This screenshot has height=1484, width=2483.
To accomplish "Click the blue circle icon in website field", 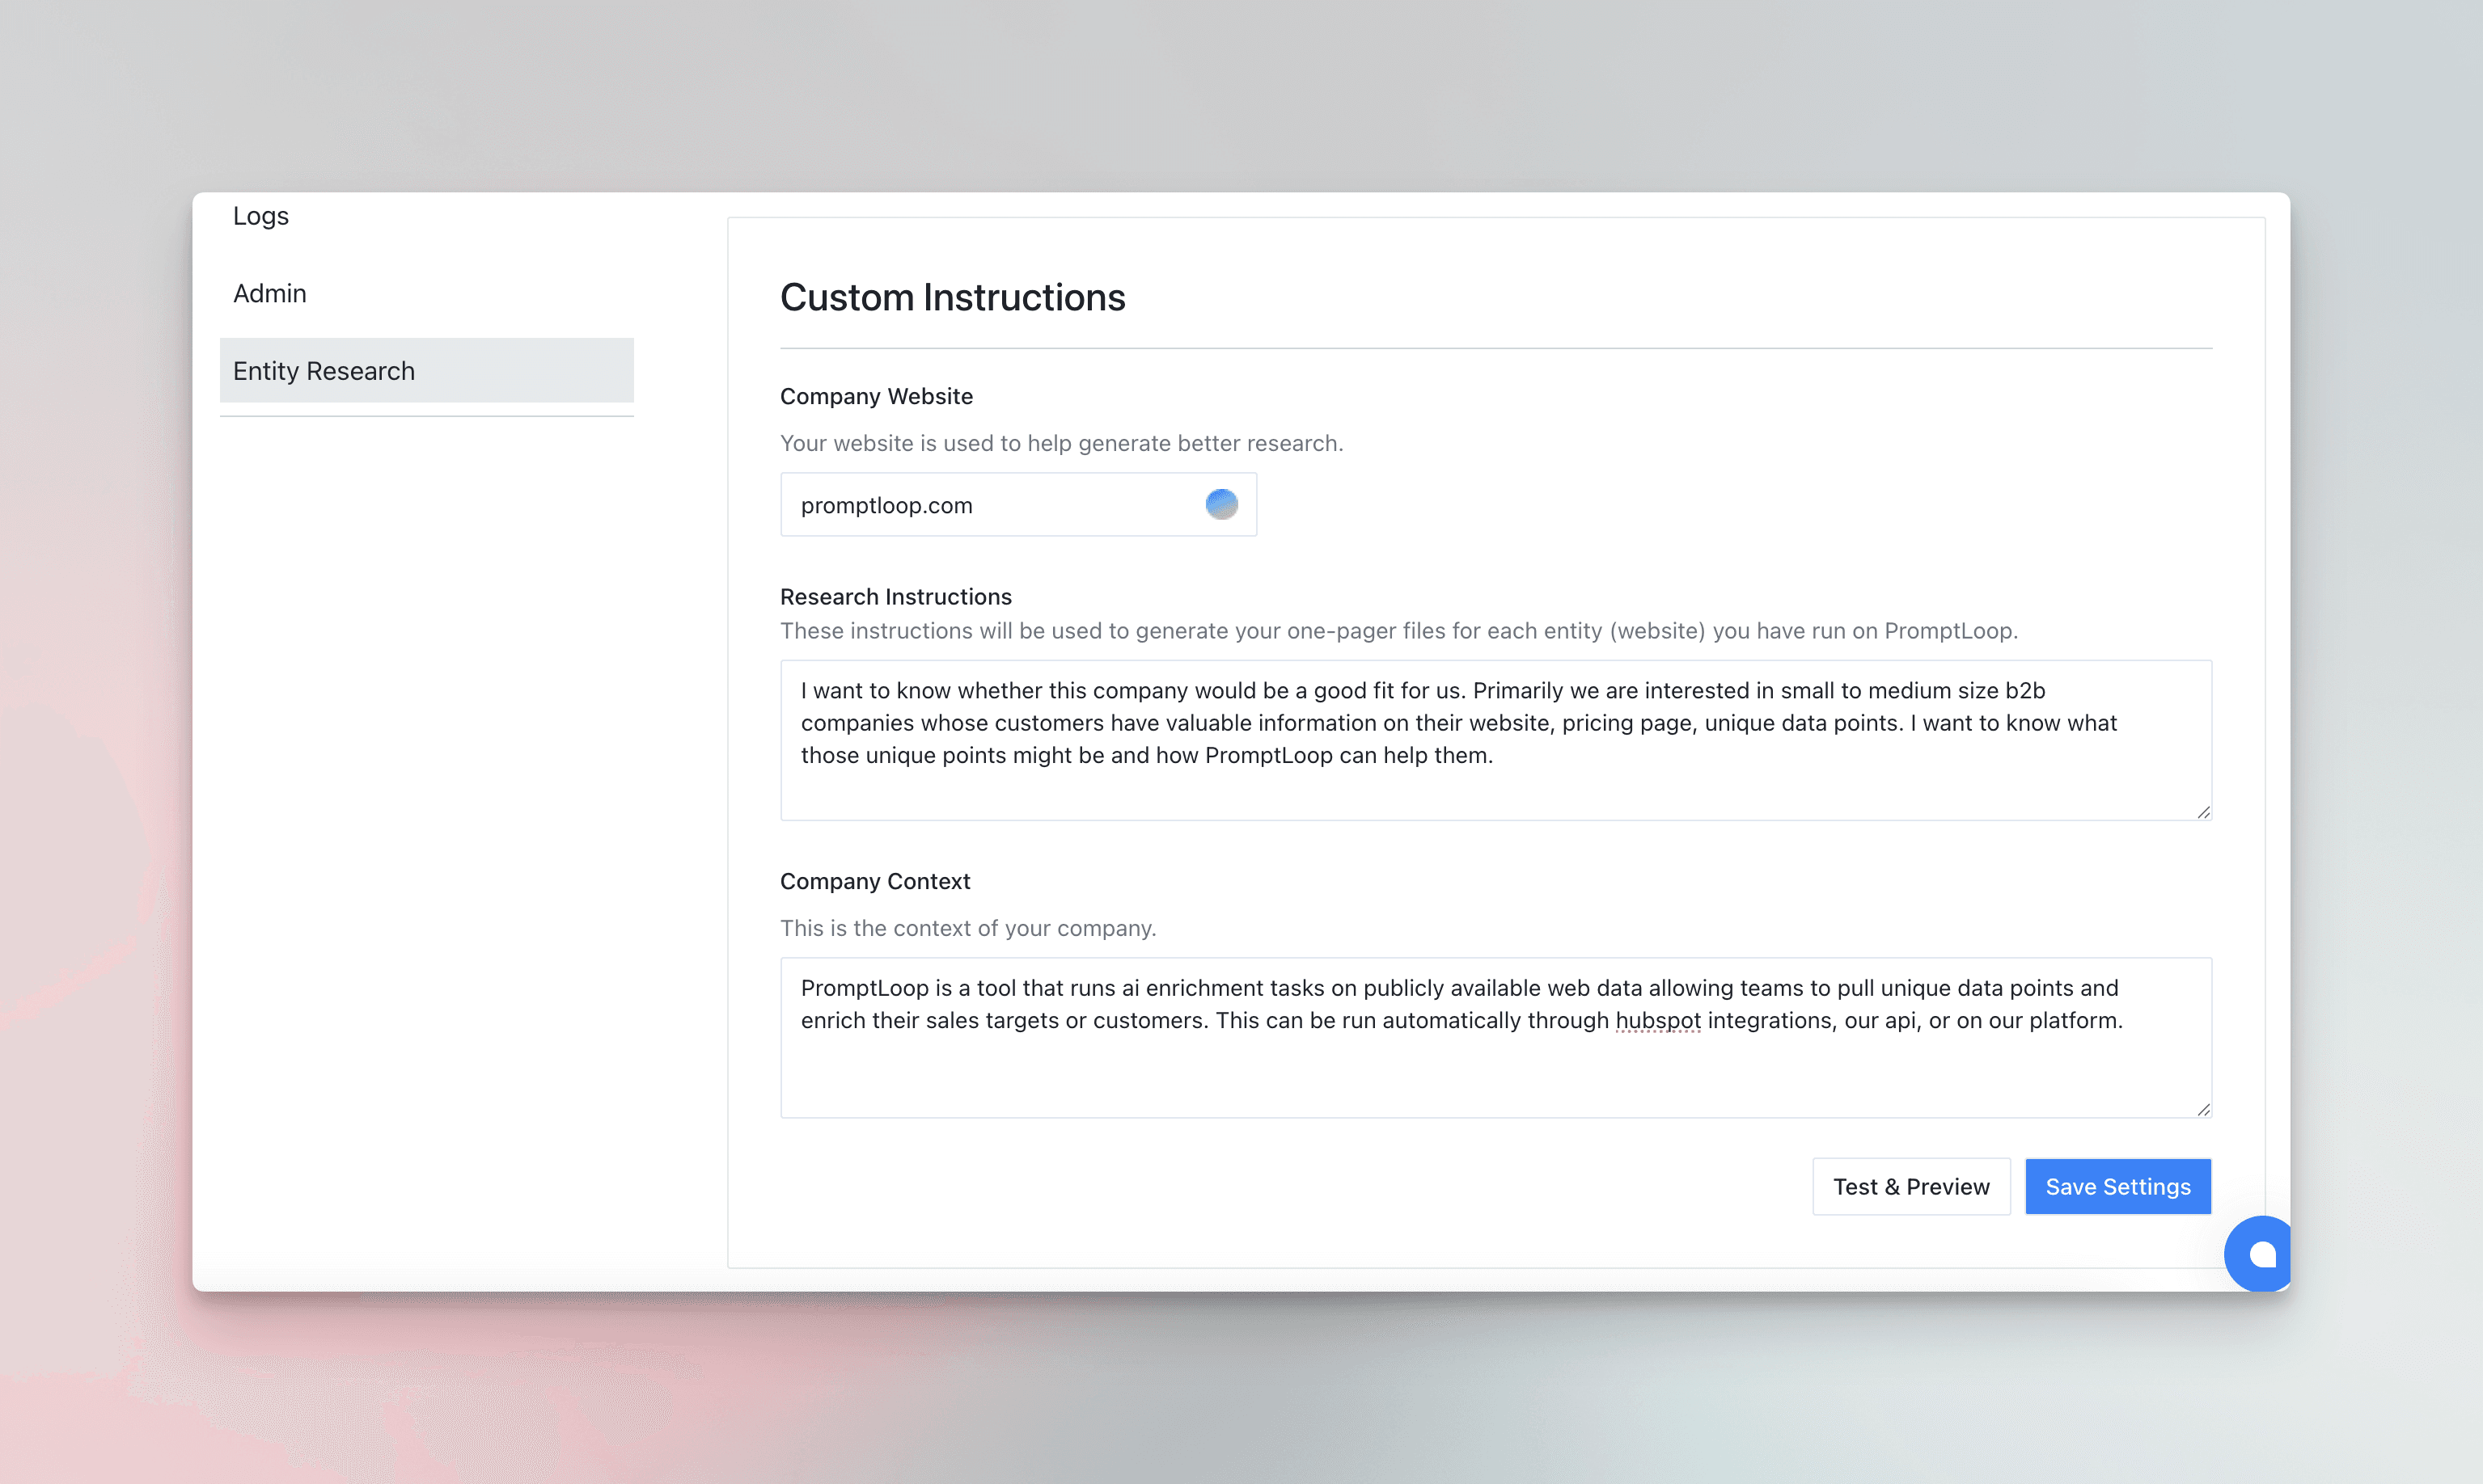I will coord(1220,504).
